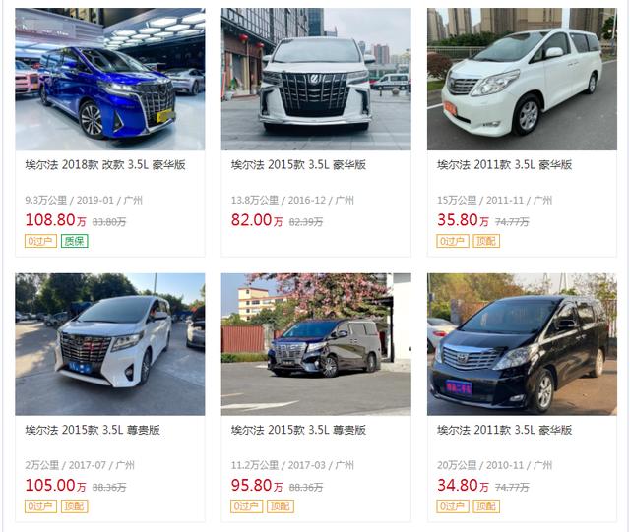Open the white 2015 尊贵版 car photo

pos(110,344)
